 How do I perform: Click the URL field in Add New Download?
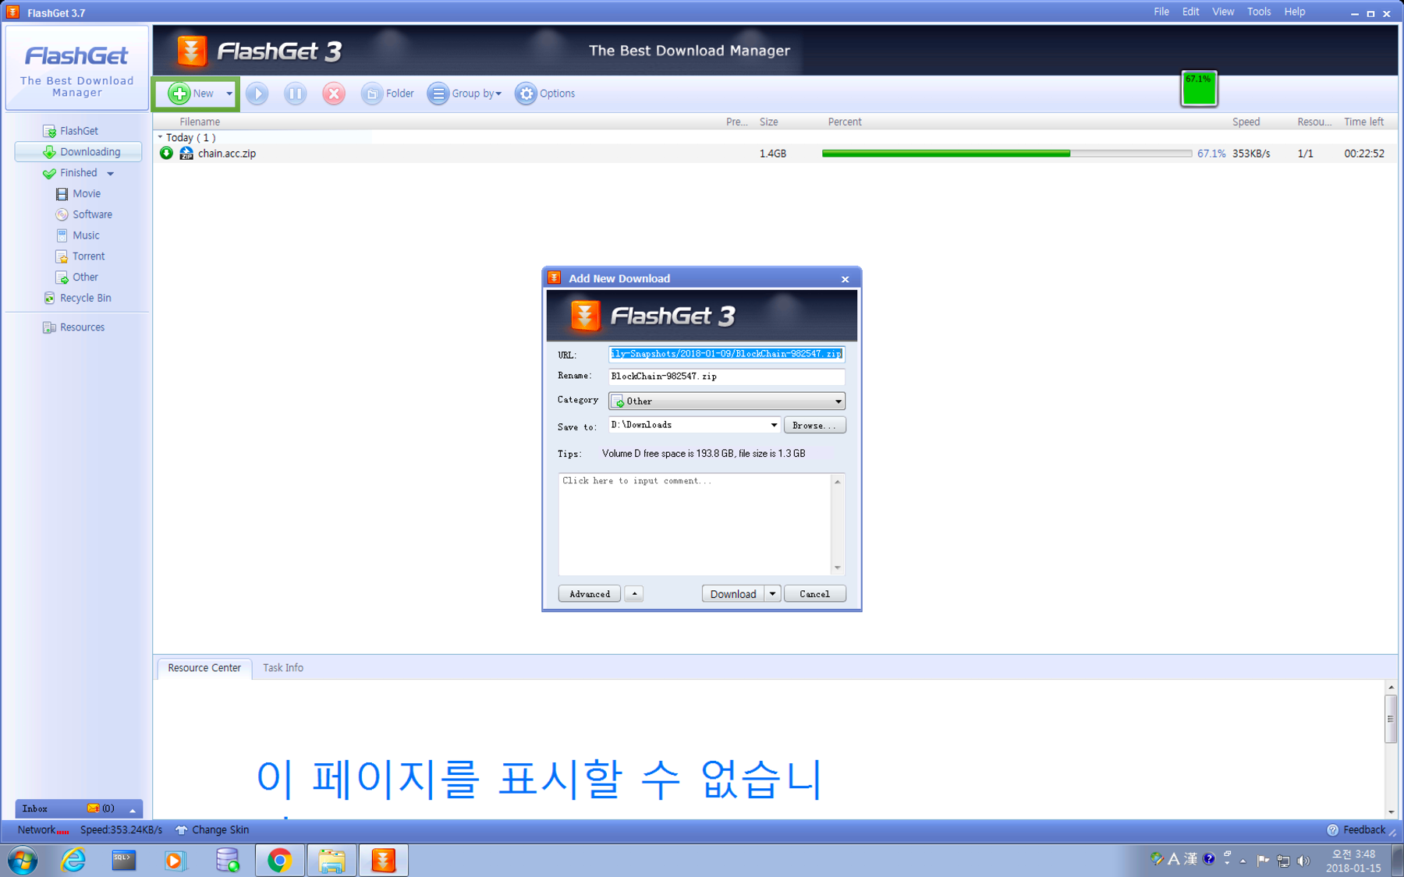click(726, 354)
